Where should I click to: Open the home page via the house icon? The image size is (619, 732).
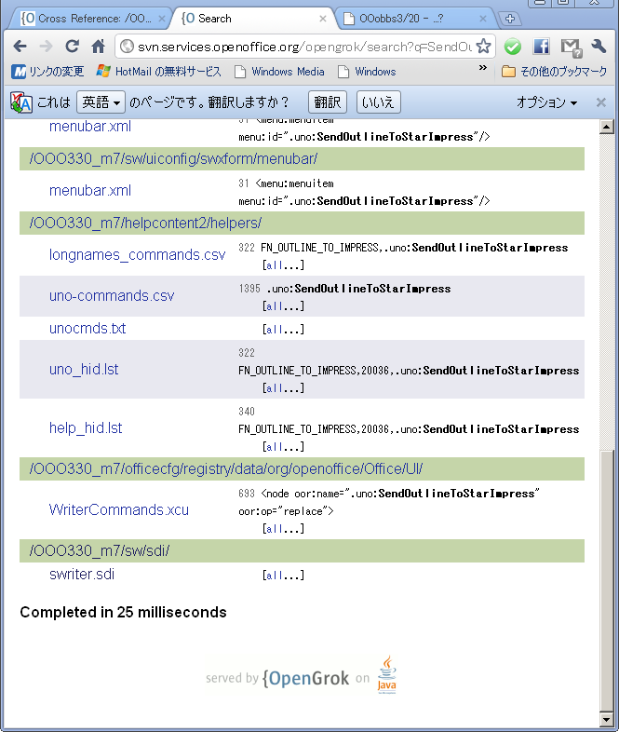[x=98, y=47]
